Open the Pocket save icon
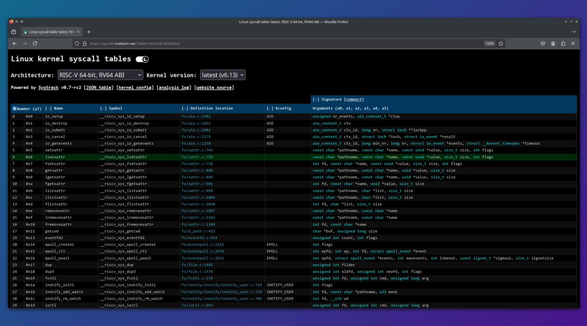 (543, 43)
